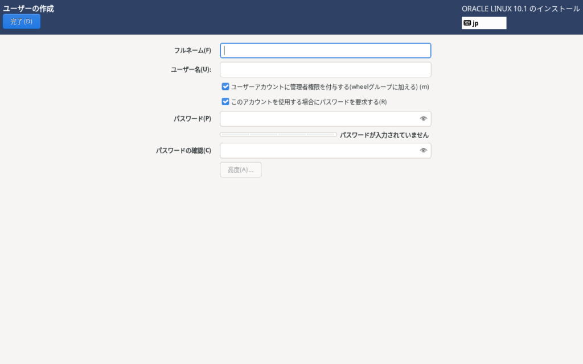Viewport: 583px width, 364px height.
Task: Focus the フルネーム full name field
Action: [x=325, y=51]
